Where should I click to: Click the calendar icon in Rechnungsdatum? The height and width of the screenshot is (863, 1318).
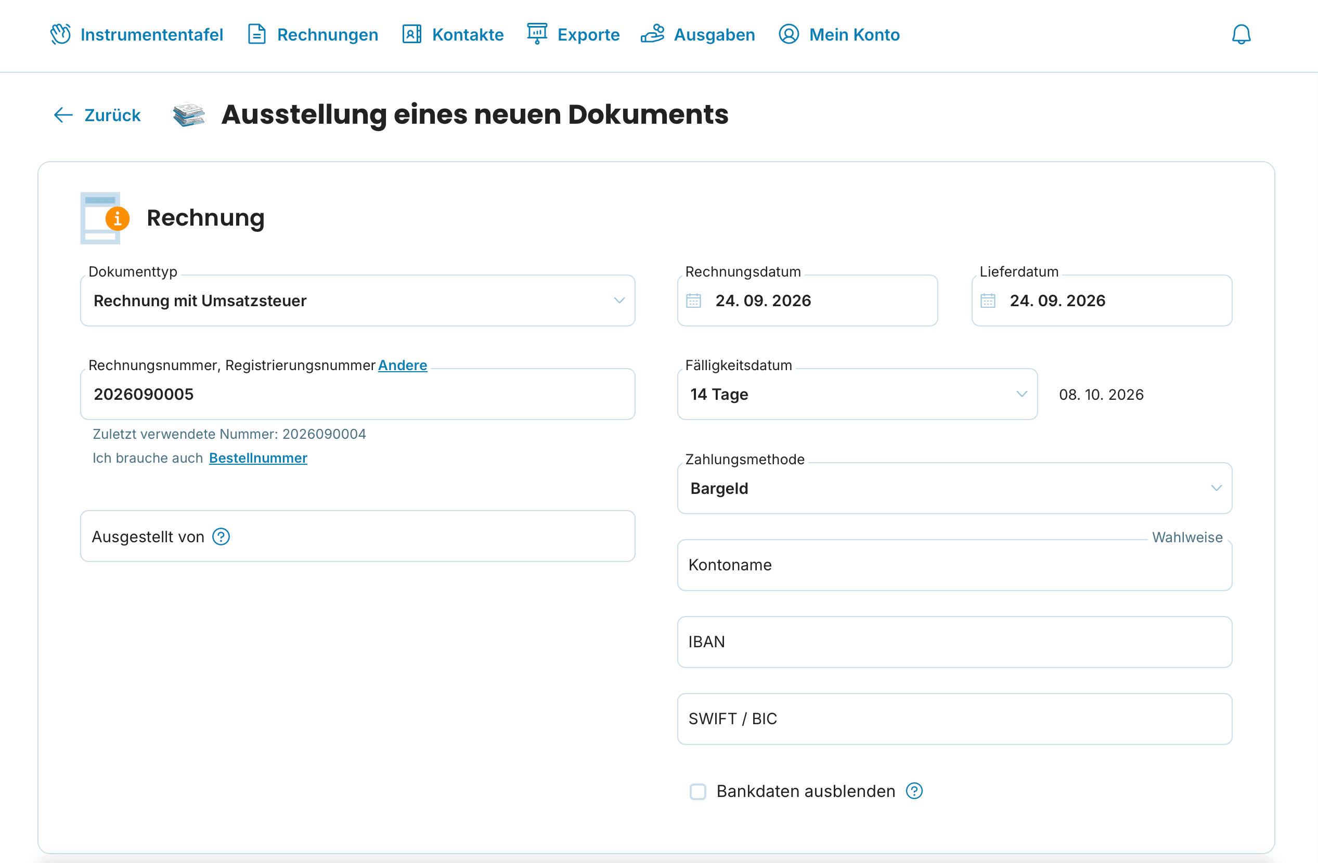click(x=693, y=300)
